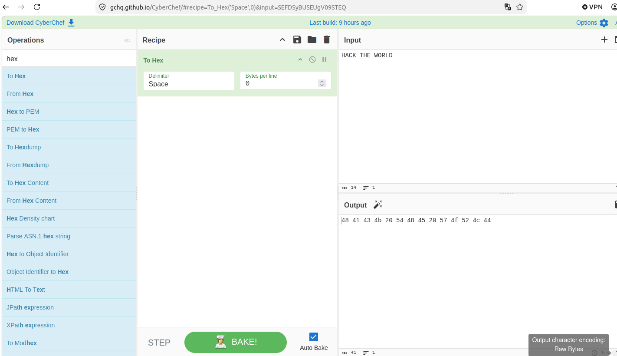Click the STEP button
The image size is (617, 356).
159,343
